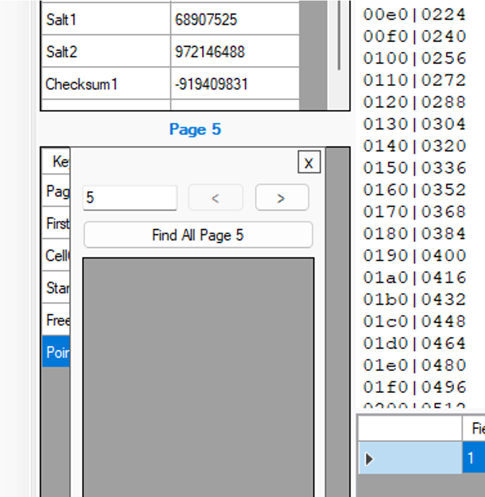Click hex offset row 01f0|0496
The image size is (485, 497).
[x=414, y=387]
